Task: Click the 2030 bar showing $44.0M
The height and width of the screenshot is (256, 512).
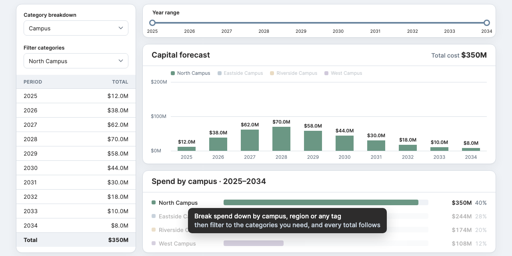Action: point(344,143)
